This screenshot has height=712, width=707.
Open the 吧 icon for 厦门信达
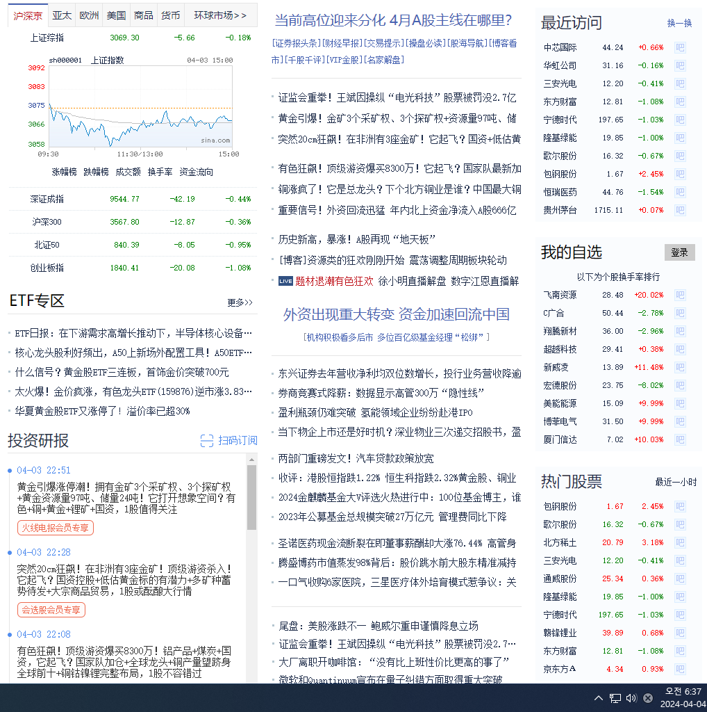coord(680,439)
